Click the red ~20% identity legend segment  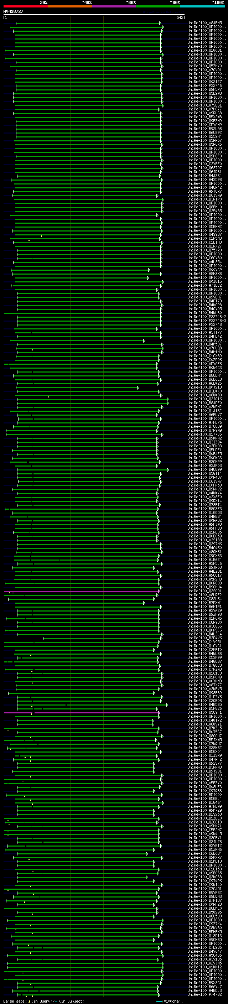coord(26,7)
